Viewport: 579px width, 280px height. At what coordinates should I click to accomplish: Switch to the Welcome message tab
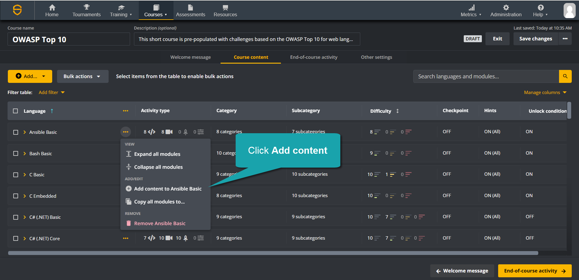pyautogui.click(x=190, y=57)
